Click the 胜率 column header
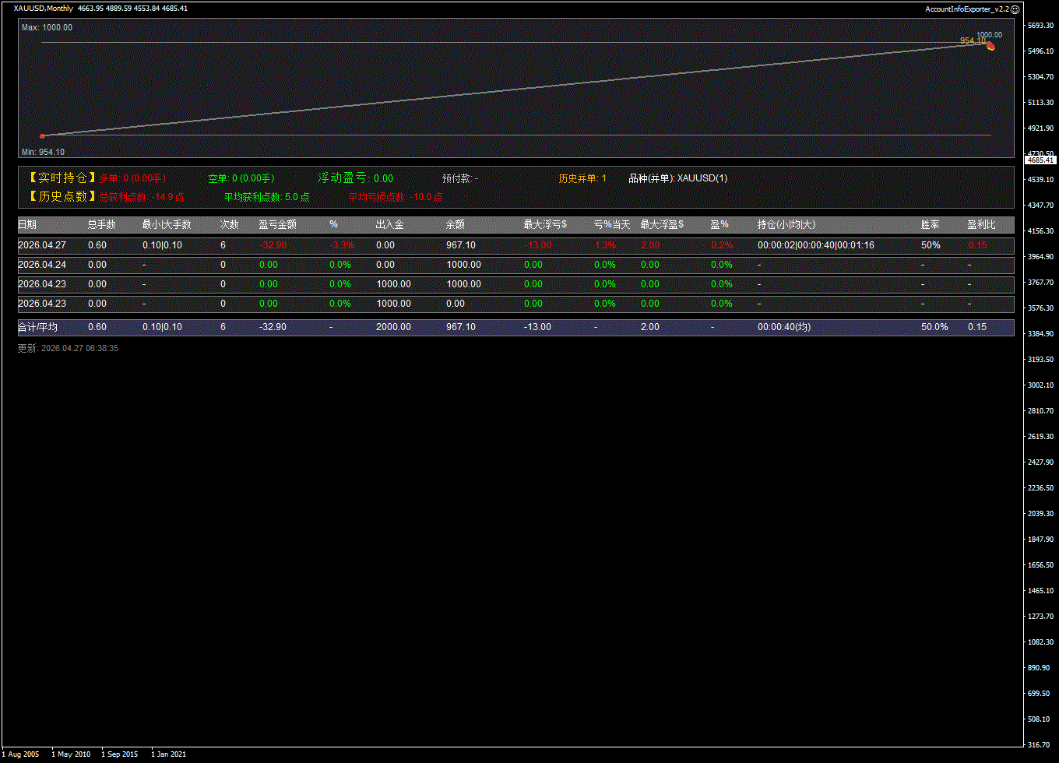This screenshot has width=1059, height=763. tap(930, 225)
